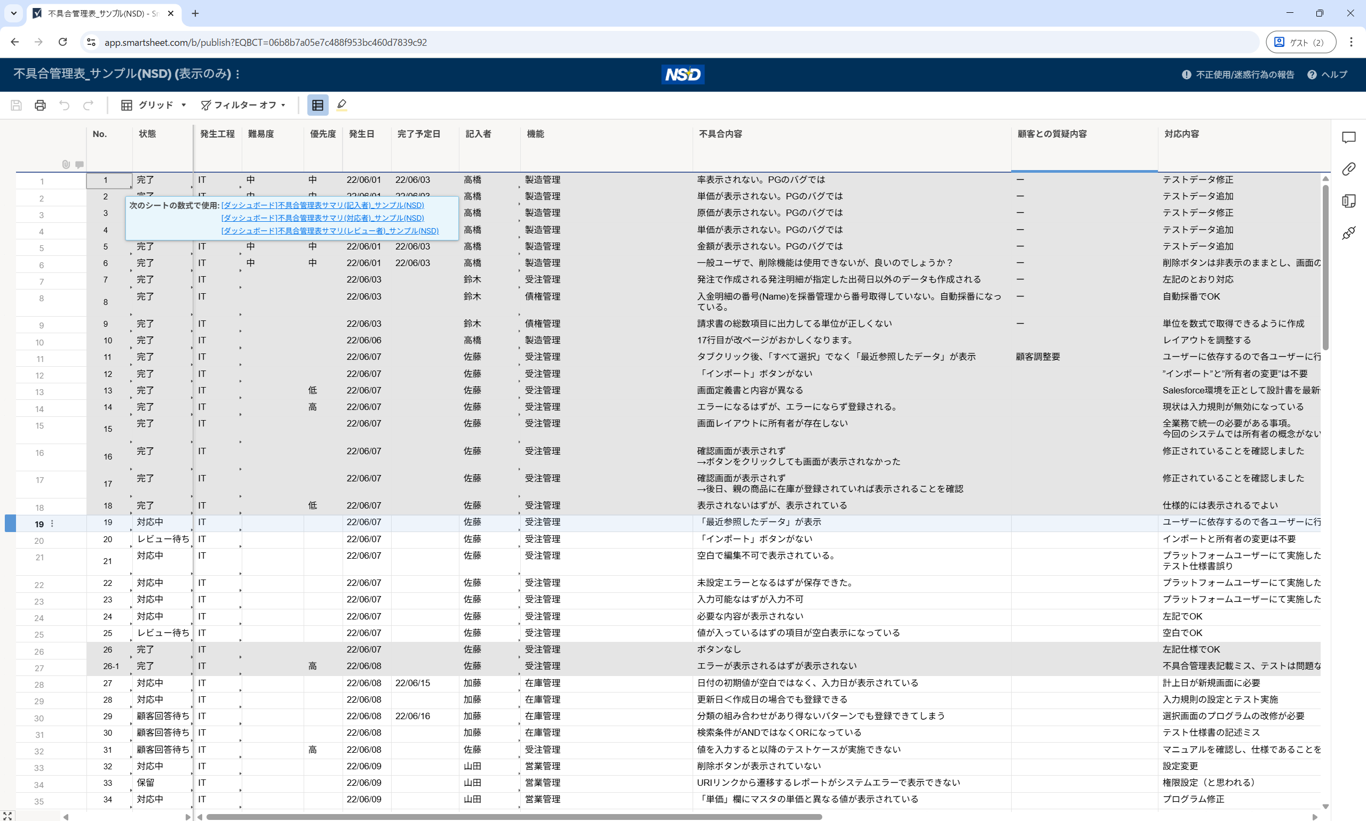Open the 記入者 dashboard summary link

coord(322,205)
